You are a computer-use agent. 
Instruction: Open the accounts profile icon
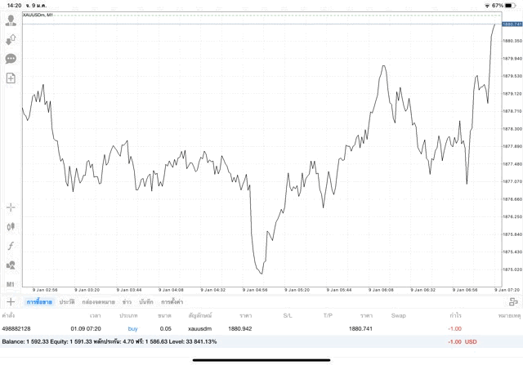11,20
